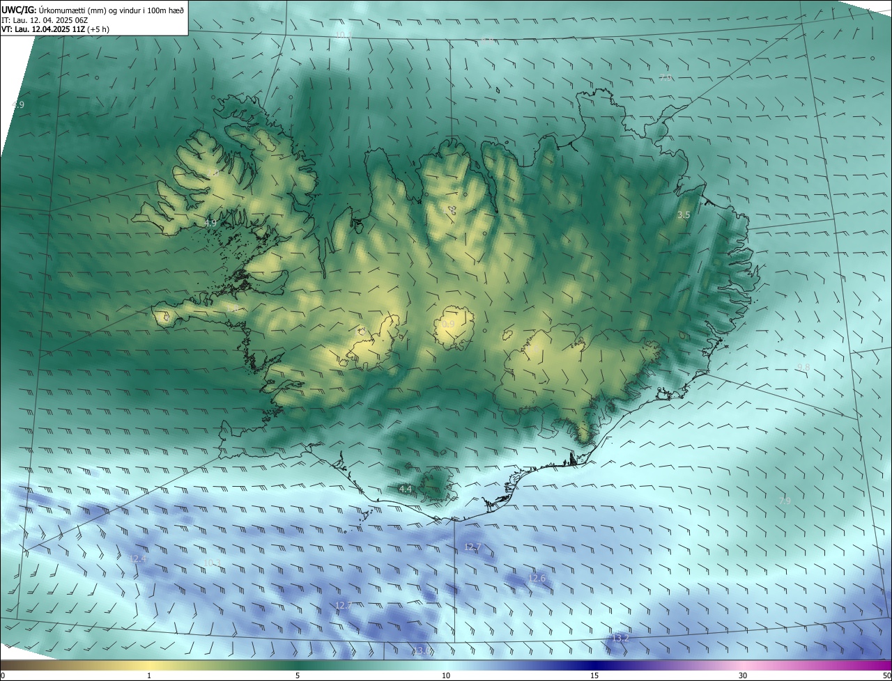This screenshot has width=892, height=681.
Task: Click the "5" tick on the colour scale
Action: (x=298, y=675)
